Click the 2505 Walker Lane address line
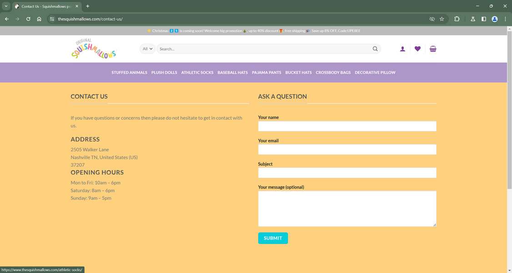The width and height of the screenshot is (512, 273). point(90,150)
